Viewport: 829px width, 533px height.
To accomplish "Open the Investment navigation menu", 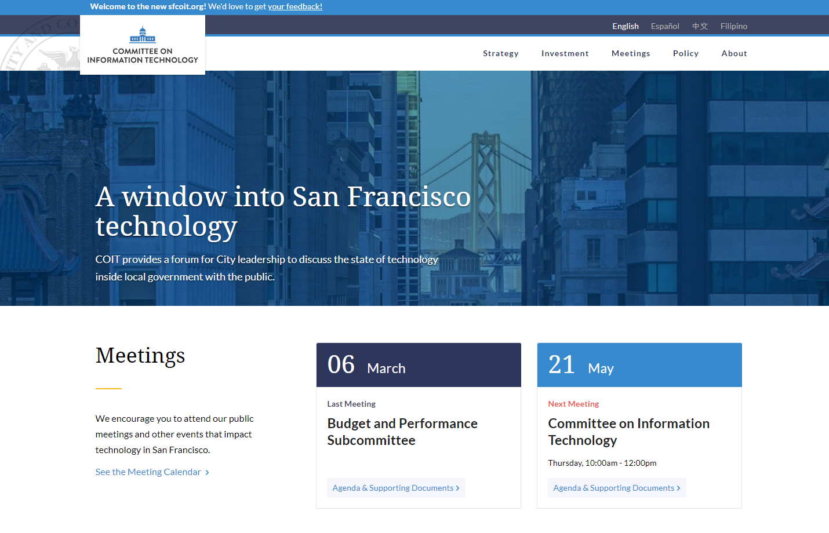I will (x=565, y=53).
